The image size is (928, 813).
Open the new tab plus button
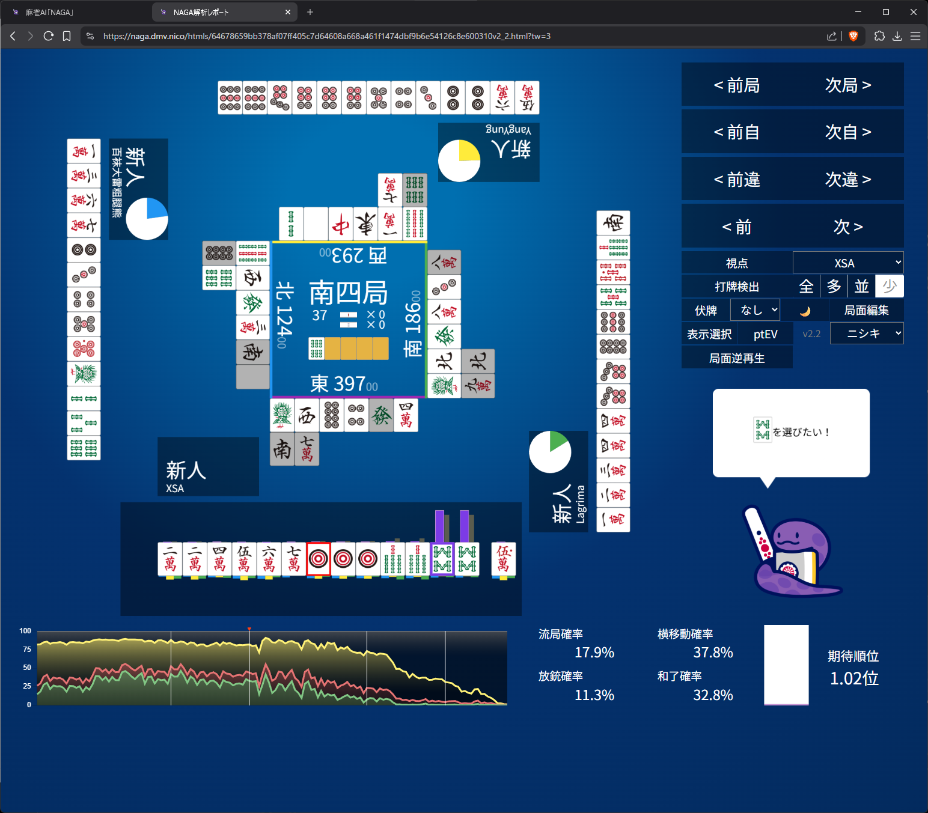[310, 12]
